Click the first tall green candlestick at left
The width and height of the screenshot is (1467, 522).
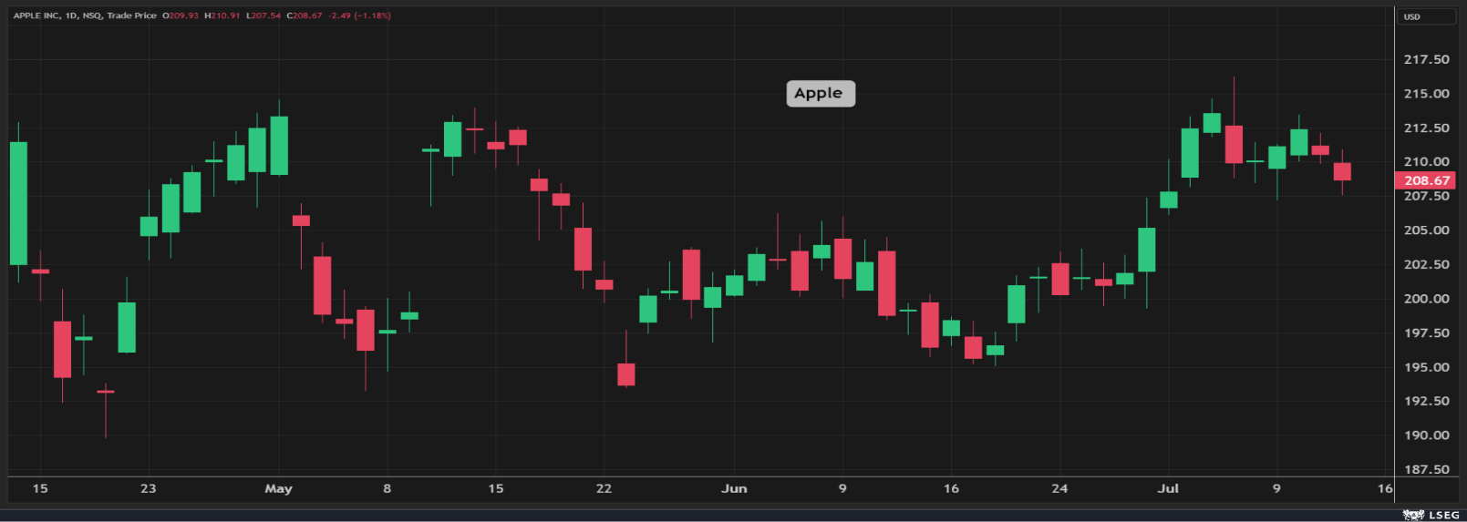18,203
